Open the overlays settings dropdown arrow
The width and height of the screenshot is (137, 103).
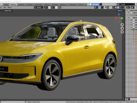108,7
